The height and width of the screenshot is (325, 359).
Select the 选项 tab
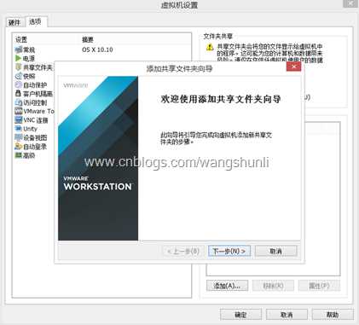click(36, 21)
